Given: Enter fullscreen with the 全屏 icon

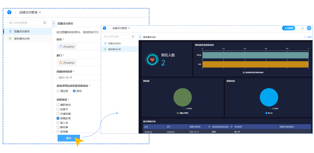Looking at the screenshot, I should click(x=305, y=37).
